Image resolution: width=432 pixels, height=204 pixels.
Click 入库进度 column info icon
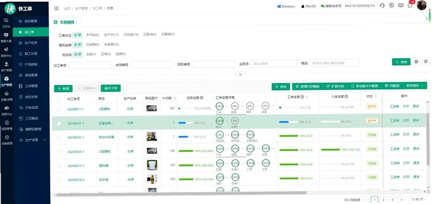point(346,97)
